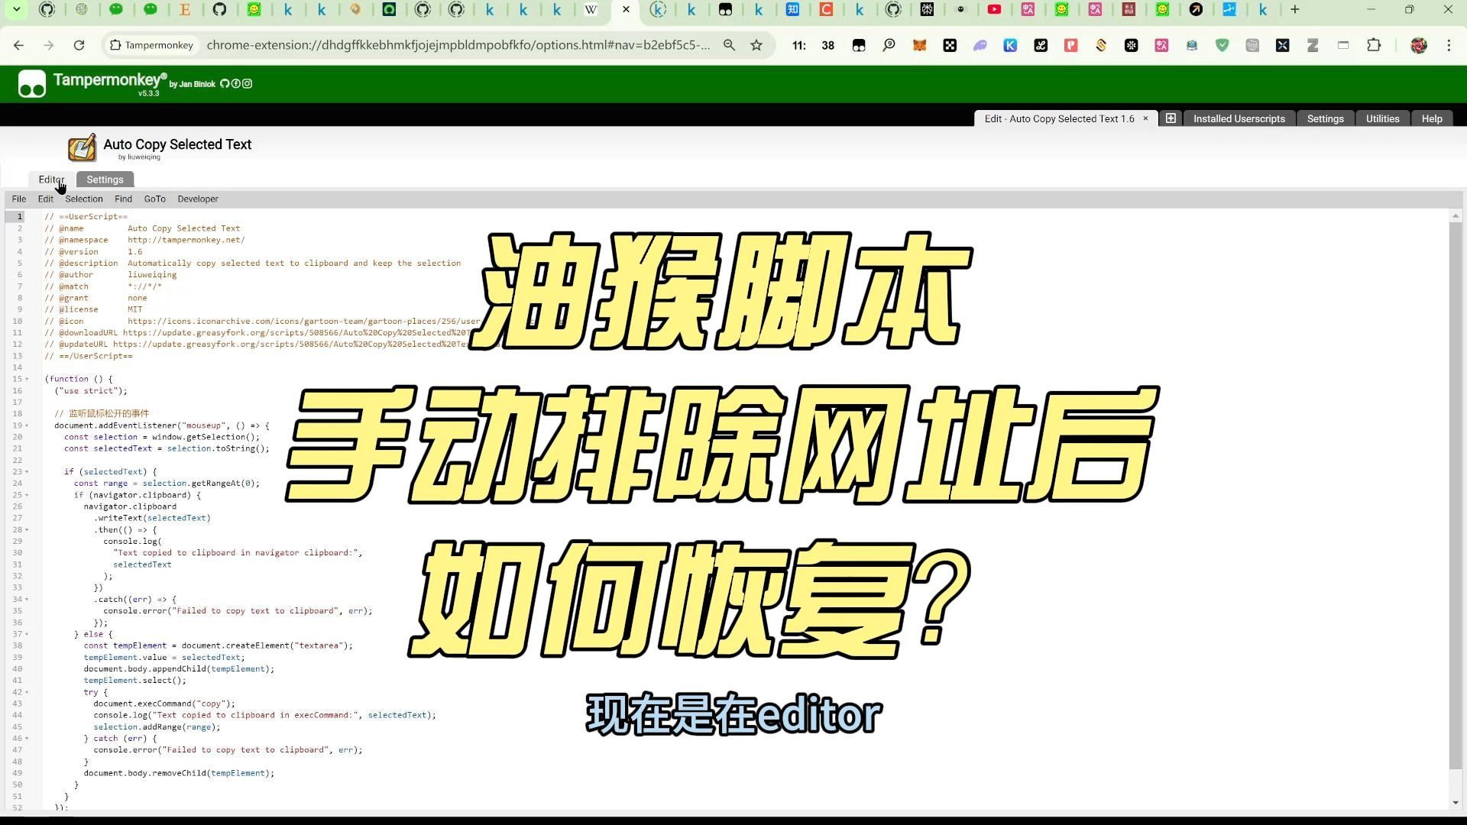The height and width of the screenshot is (825, 1467).
Task: Open the Help tab
Action: pos(1432,118)
